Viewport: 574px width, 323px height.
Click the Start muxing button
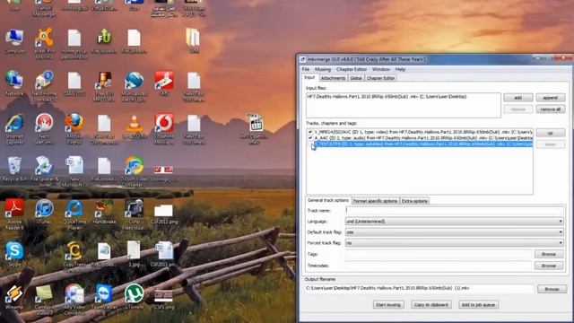388,305
